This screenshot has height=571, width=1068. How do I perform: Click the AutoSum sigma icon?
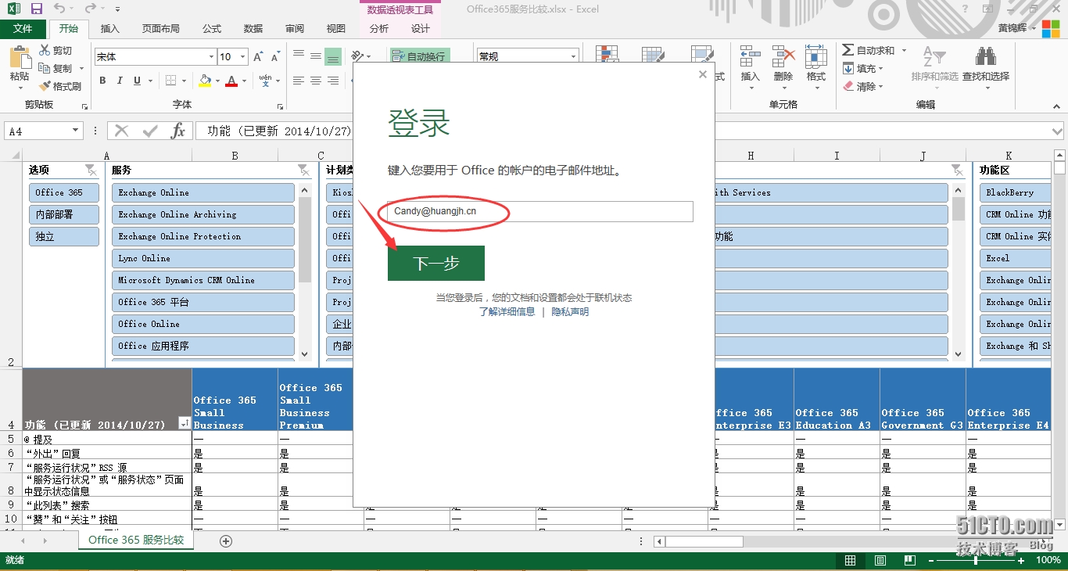(x=848, y=50)
